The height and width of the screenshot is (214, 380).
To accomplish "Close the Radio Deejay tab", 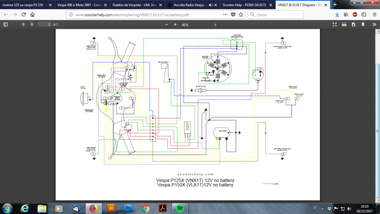I will [215, 5].
